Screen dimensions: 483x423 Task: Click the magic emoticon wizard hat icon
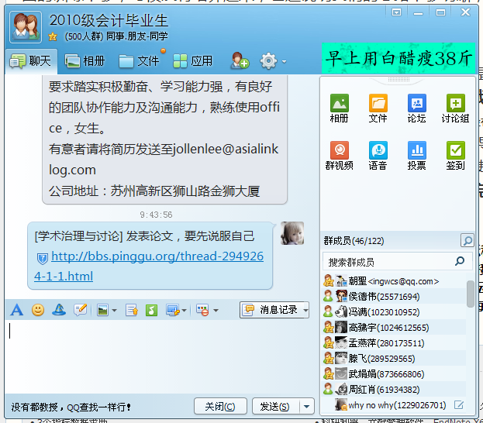pyautogui.click(x=59, y=310)
